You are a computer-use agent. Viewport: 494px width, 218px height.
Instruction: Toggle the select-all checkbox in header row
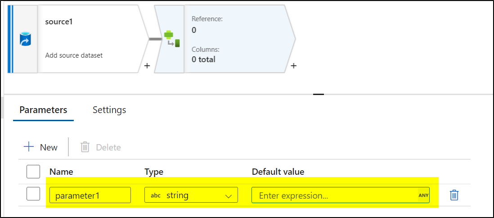click(x=33, y=172)
